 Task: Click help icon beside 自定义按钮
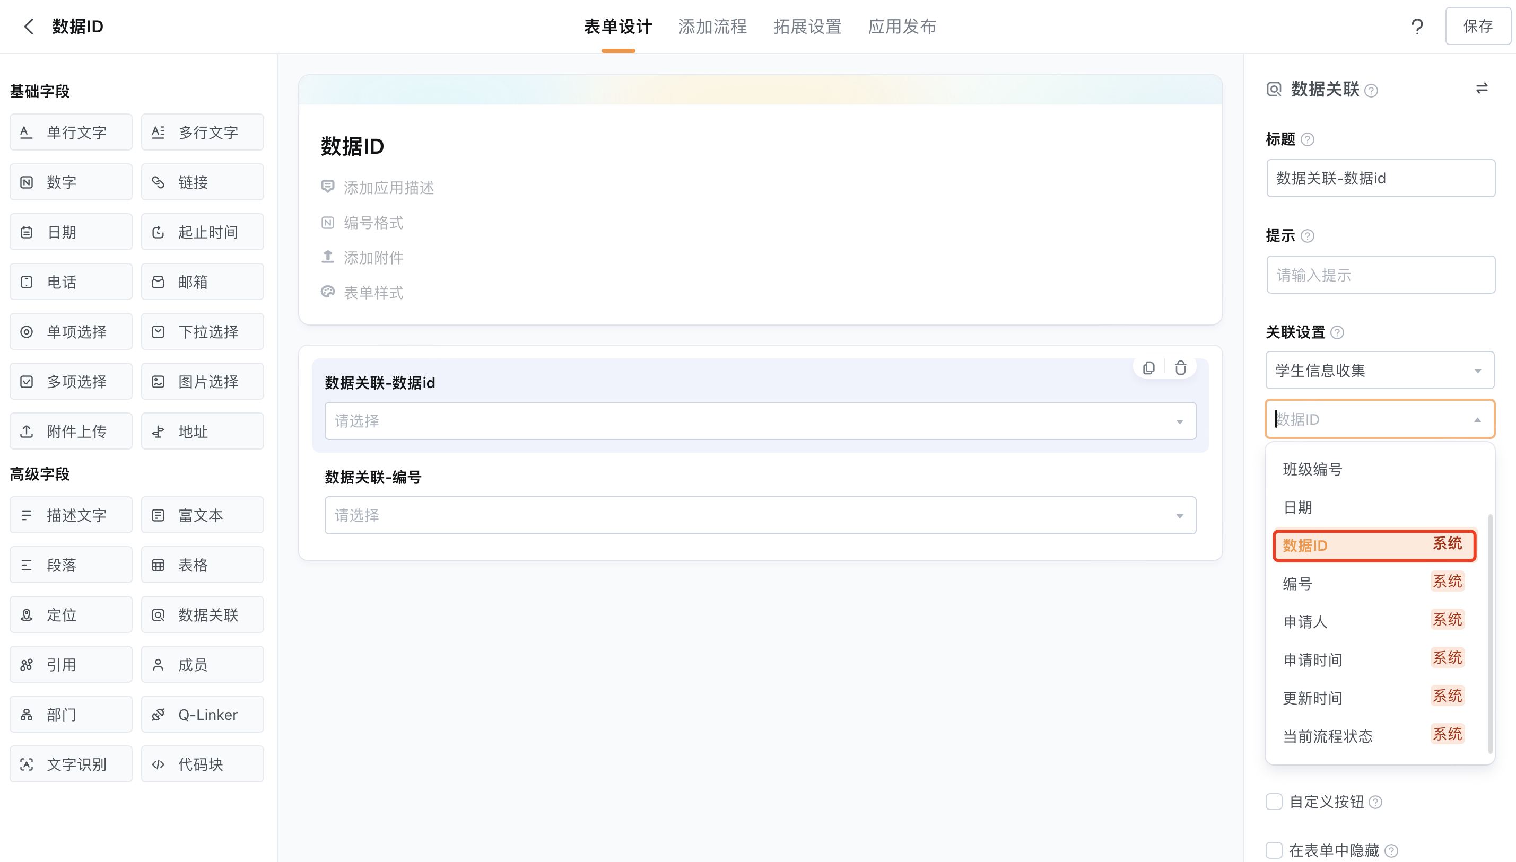1375,802
